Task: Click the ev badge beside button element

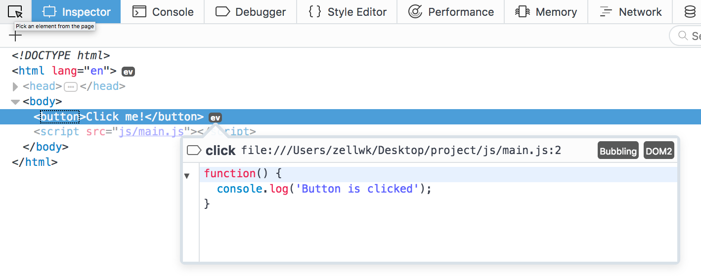Action: [x=215, y=118]
